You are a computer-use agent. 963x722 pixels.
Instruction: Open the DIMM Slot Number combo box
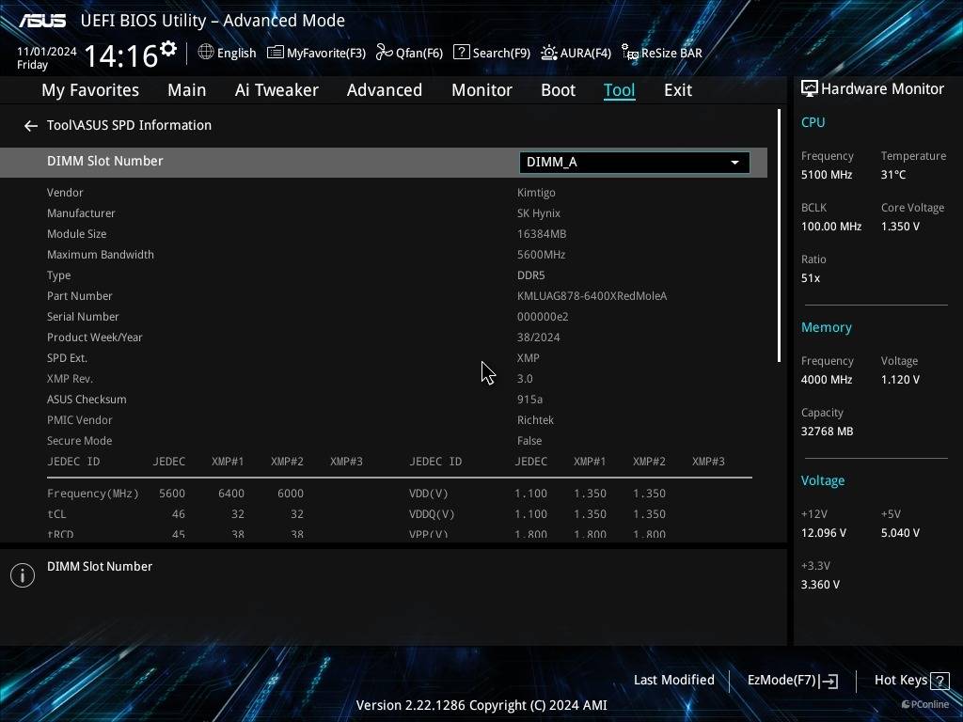pos(634,163)
